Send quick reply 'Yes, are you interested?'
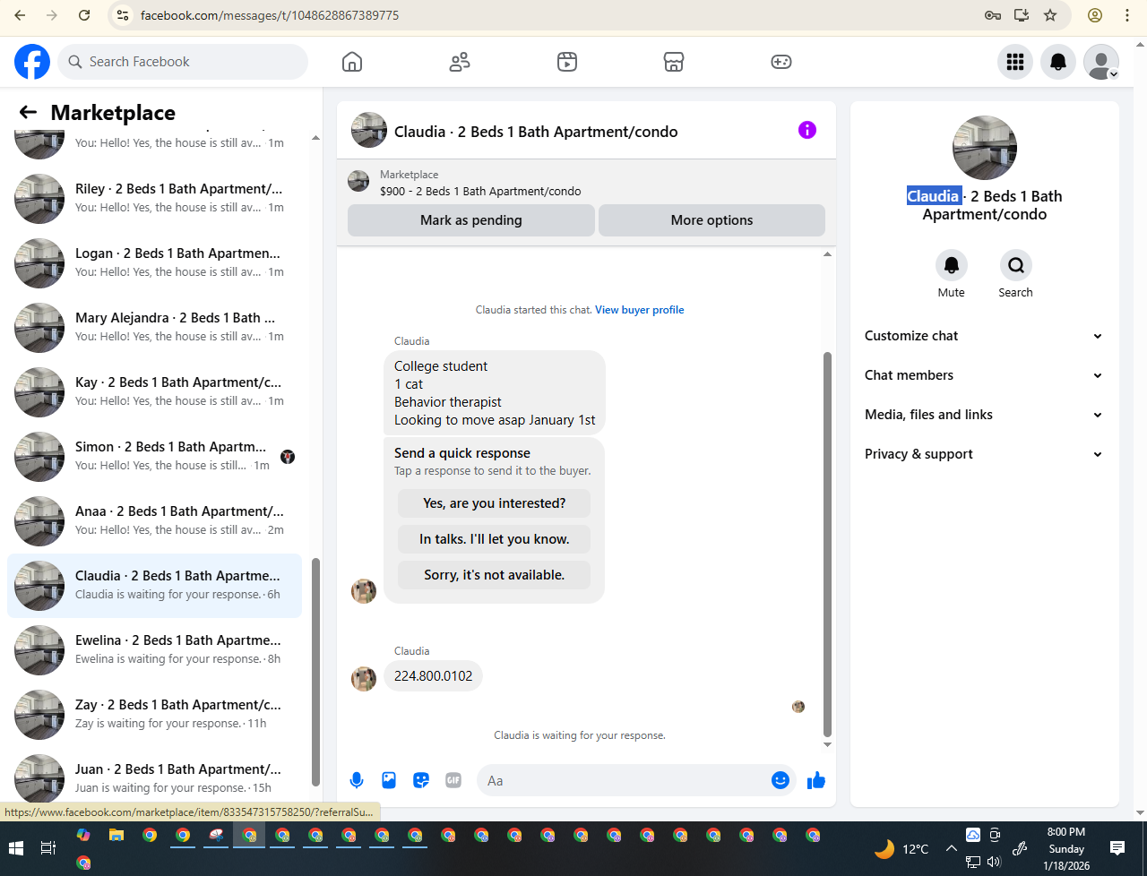Image resolution: width=1147 pixels, height=876 pixels. (495, 503)
